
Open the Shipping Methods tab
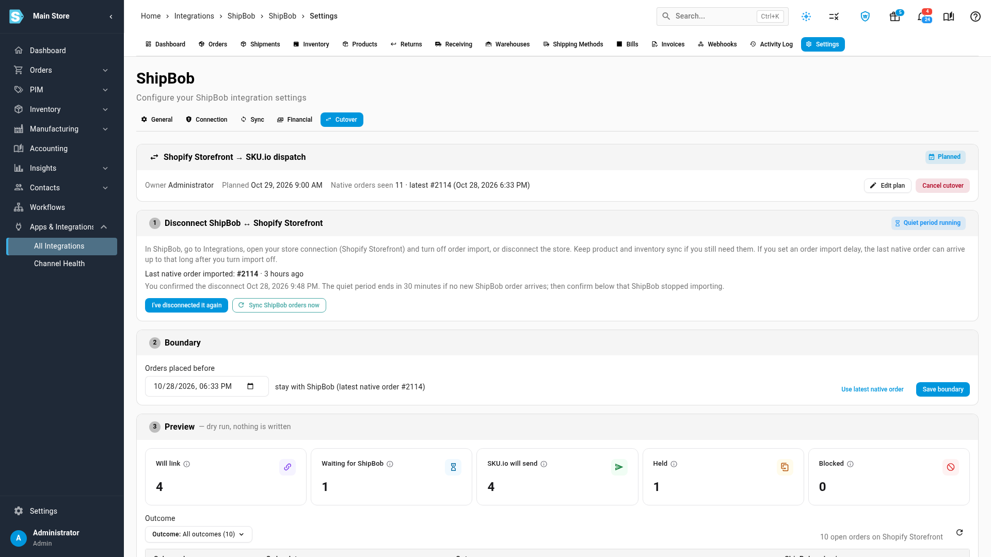(x=573, y=44)
